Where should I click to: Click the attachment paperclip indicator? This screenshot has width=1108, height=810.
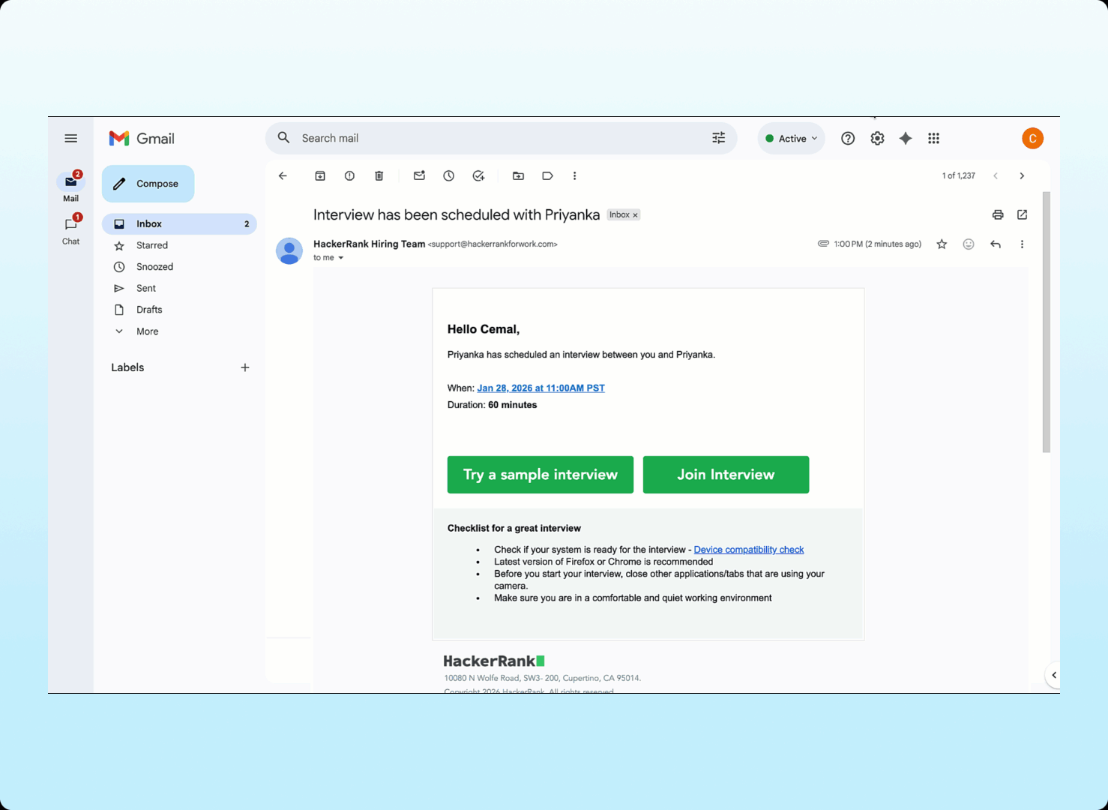pyautogui.click(x=823, y=244)
